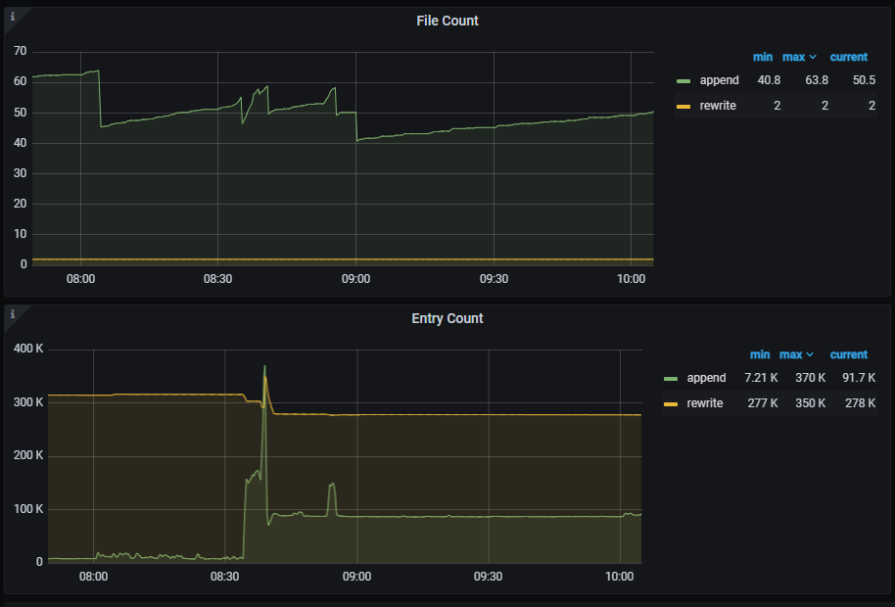Image resolution: width=895 pixels, height=607 pixels.
Task: Open the File Count panel title menu
Action: coord(447,21)
